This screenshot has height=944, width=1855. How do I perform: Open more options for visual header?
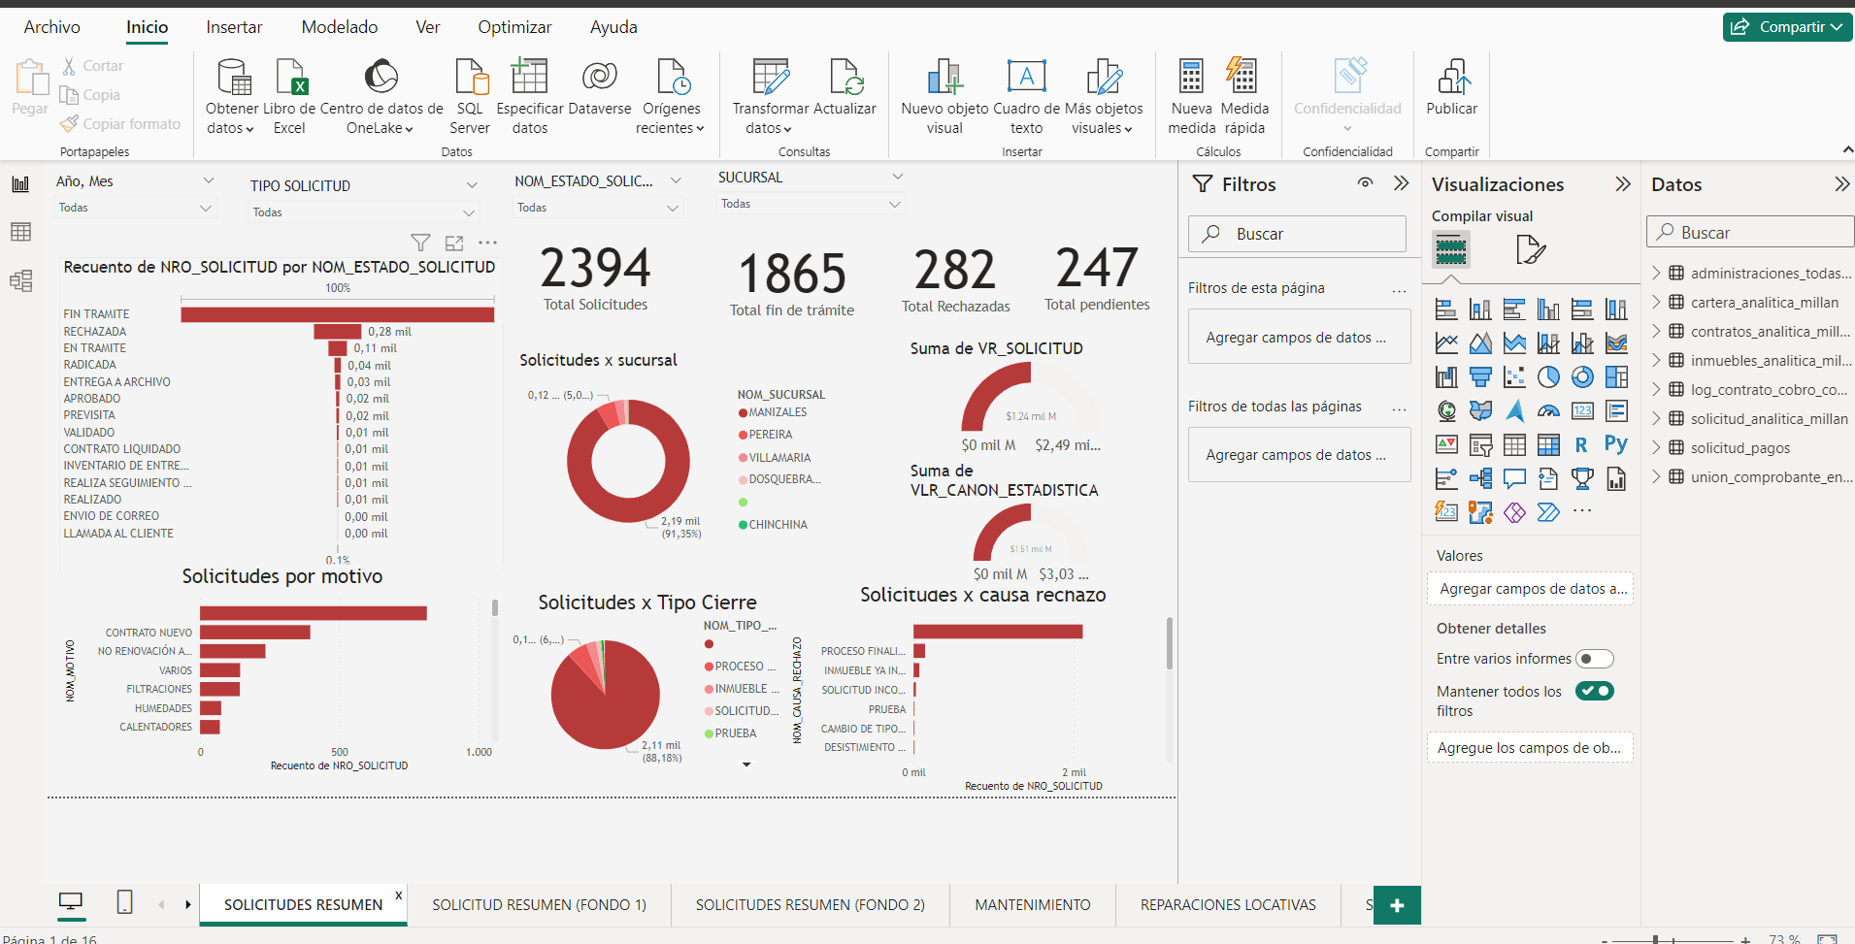pyautogui.click(x=487, y=243)
